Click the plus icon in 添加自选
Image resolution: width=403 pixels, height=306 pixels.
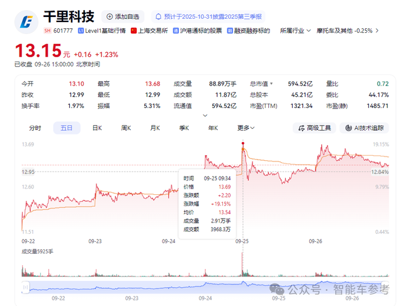coord(110,17)
